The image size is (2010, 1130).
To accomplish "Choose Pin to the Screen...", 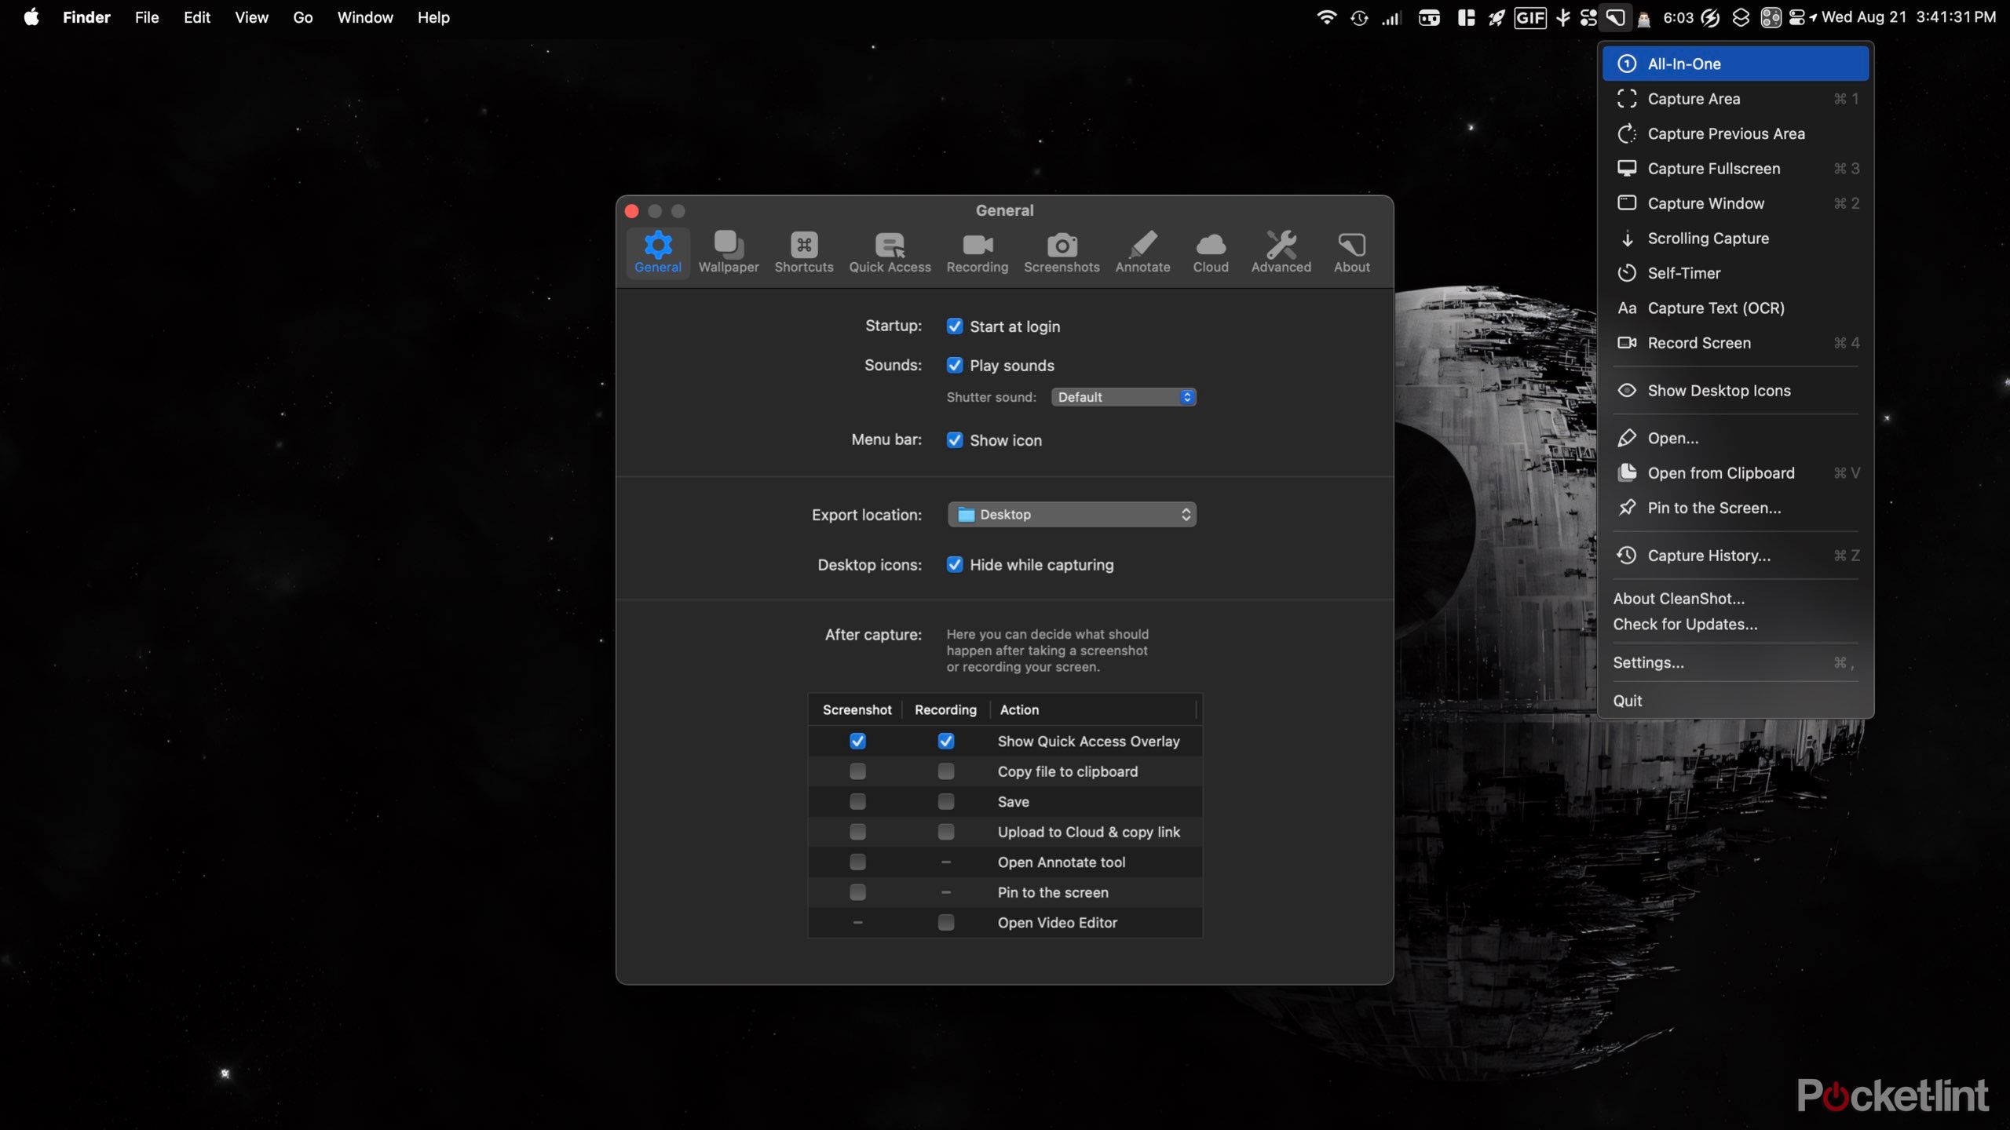I will click(1735, 508).
